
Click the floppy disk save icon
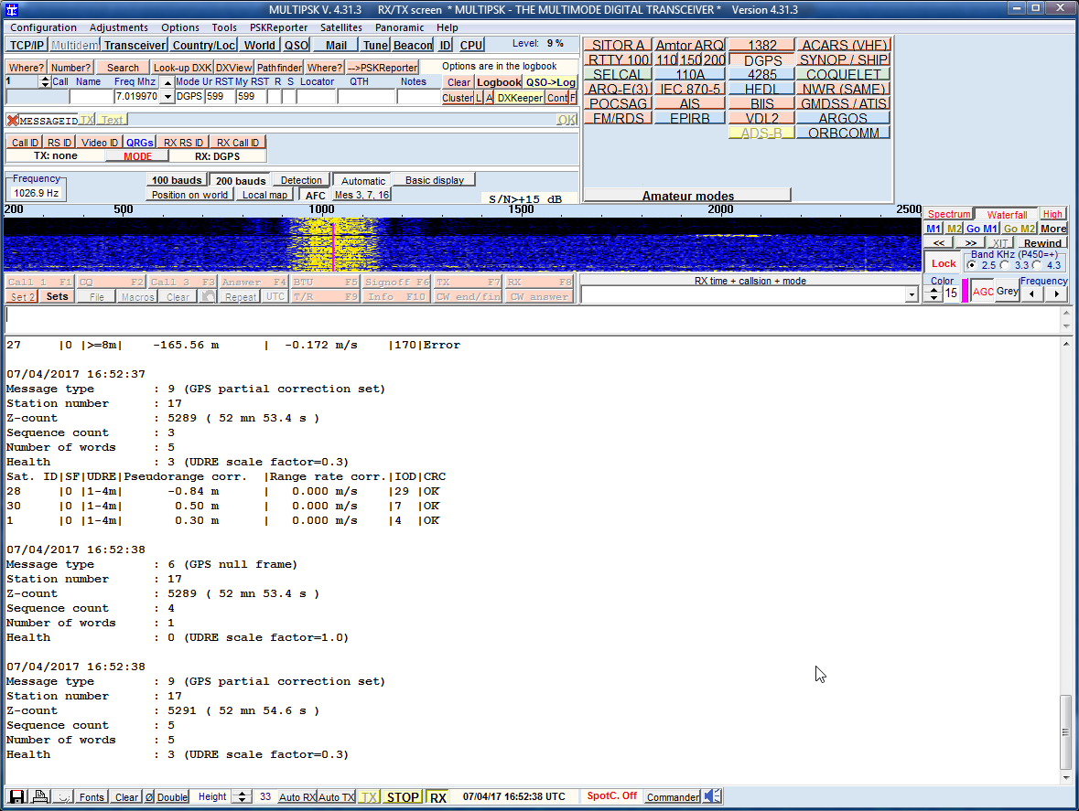[x=16, y=796]
